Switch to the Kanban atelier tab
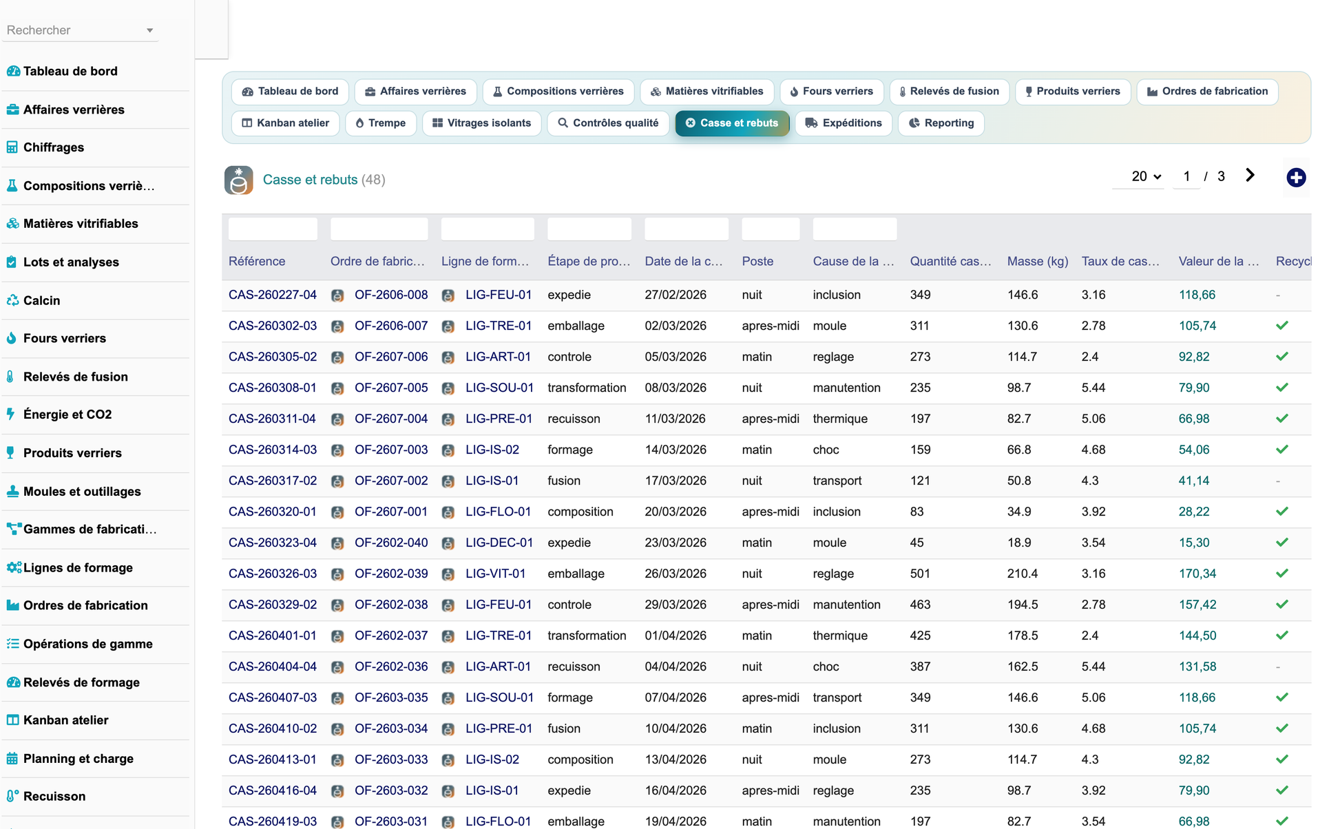This screenshot has width=1340, height=829. click(285, 123)
